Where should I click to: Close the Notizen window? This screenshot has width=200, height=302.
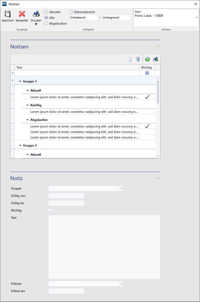click(196, 4)
